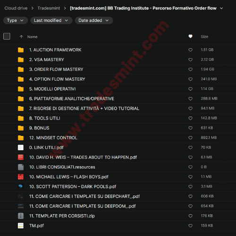Select row 7. RISORSE DI GESTIONE ATTIVITÀ + VIDEO TUTORIAL
The image size is (236, 236).
118,109
